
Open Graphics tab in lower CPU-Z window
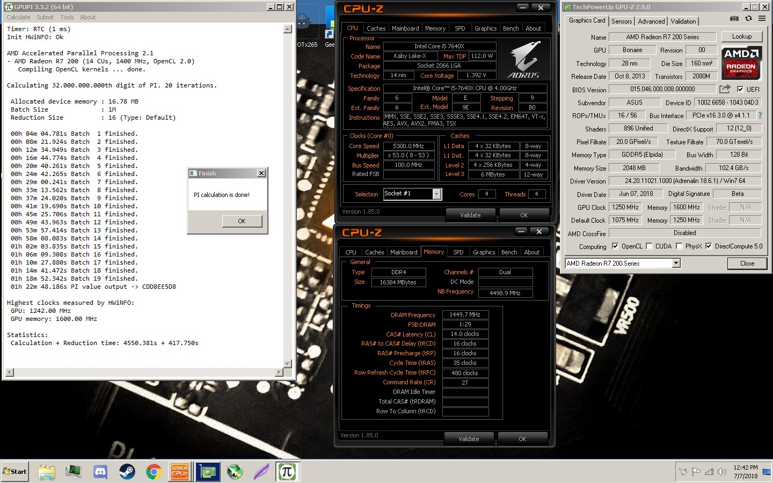coord(484,252)
